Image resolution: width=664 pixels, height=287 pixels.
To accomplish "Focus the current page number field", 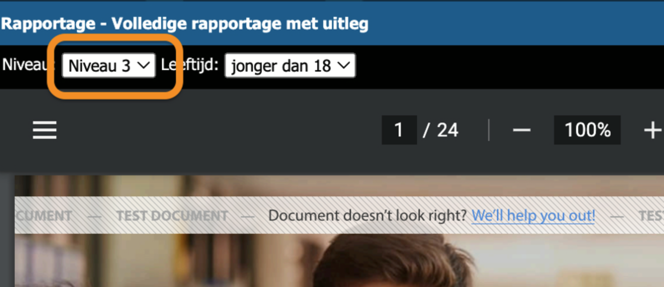I will pyautogui.click(x=399, y=130).
